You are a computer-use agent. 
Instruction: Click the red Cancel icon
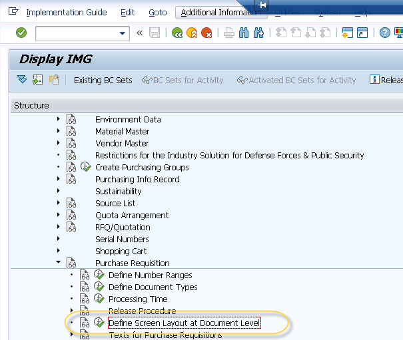pos(207,33)
